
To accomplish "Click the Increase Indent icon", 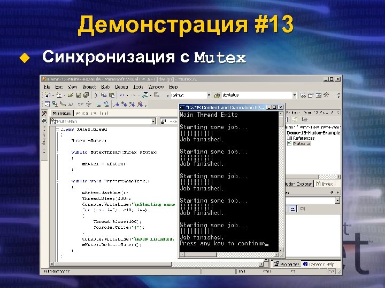I will click(88, 105).
